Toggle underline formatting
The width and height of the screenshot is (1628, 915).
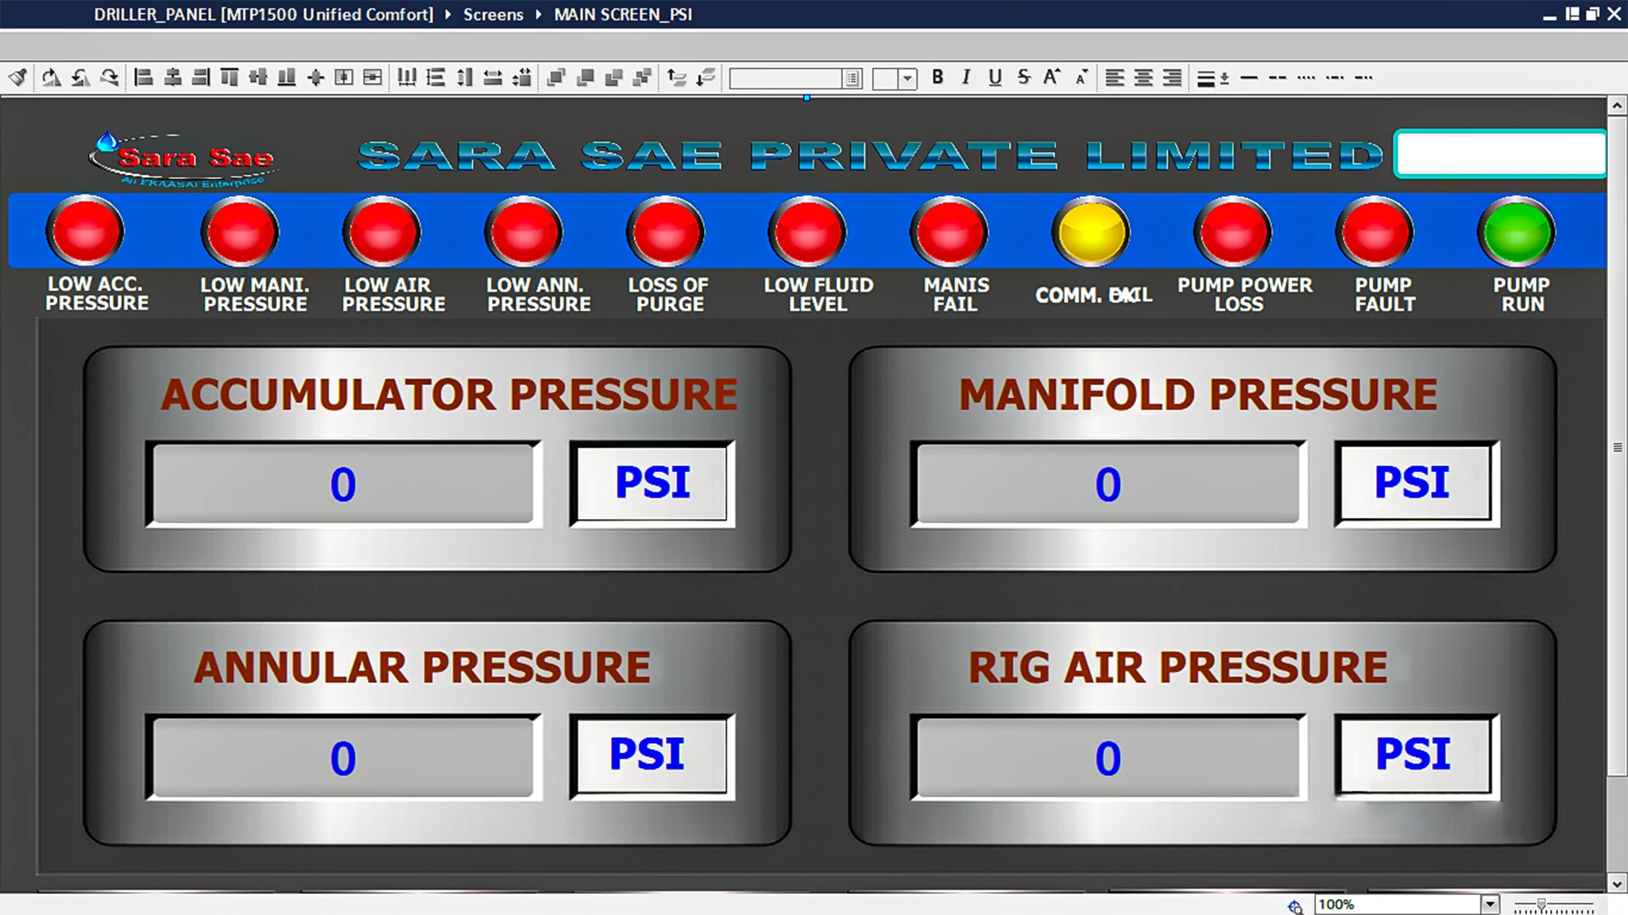(x=995, y=77)
